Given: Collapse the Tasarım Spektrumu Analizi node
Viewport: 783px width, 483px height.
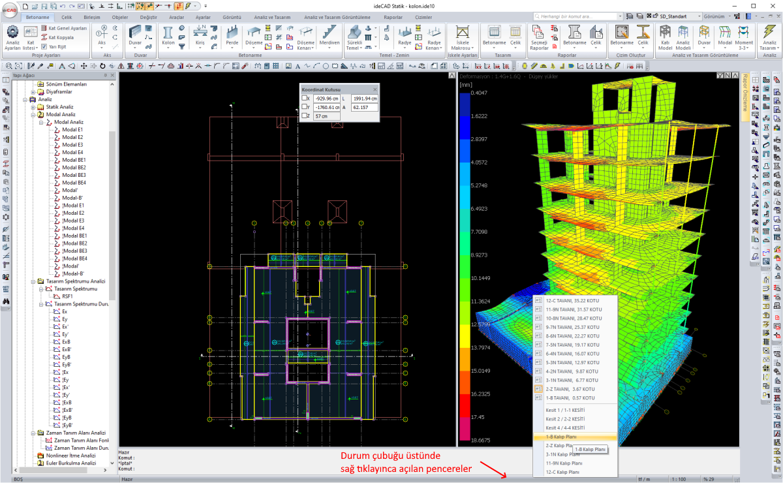Looking at the screenshot, I should 33,281.
